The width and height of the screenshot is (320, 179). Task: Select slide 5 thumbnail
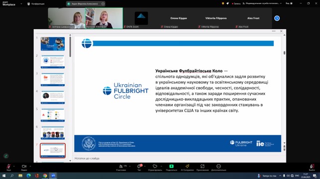(x=53, y=115)
